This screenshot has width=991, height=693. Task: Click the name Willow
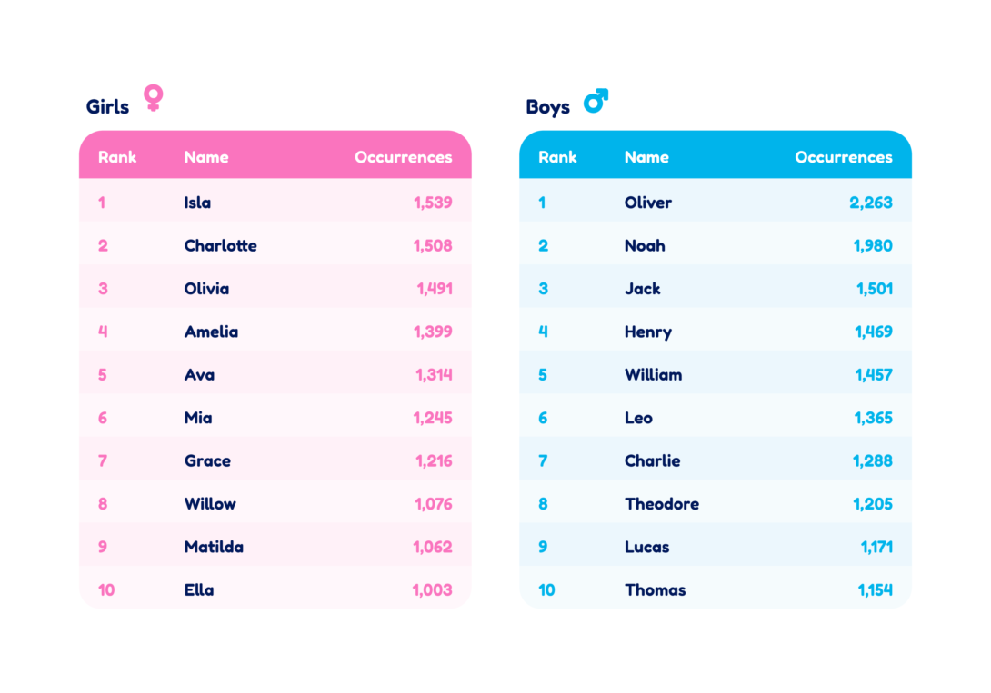210,504
